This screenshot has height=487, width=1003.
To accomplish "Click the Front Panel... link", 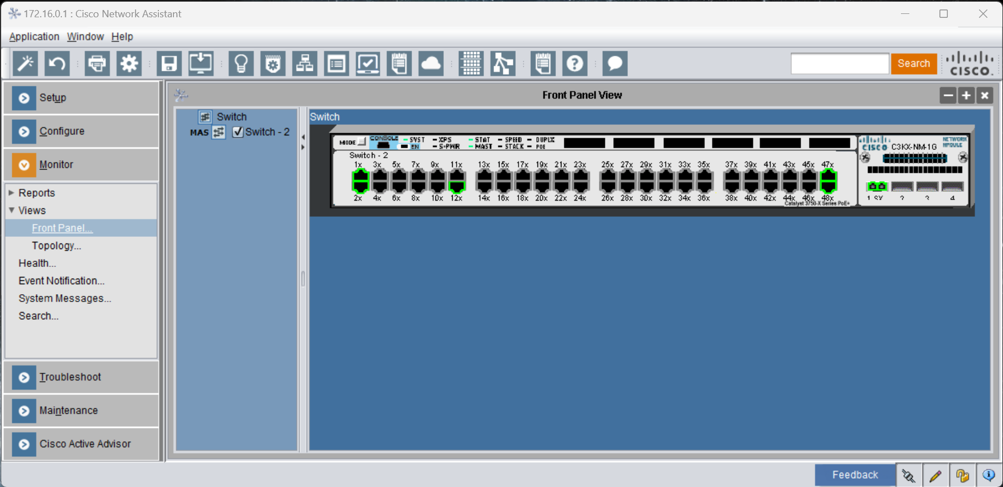I will pos(62,228).
